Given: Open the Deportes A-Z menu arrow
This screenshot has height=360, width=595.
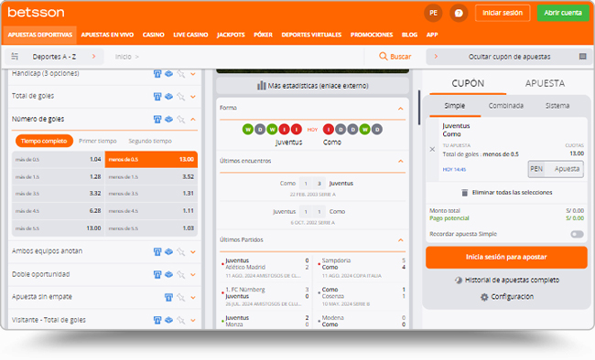Looking at the screenshot, I should [x=93, y=57].
